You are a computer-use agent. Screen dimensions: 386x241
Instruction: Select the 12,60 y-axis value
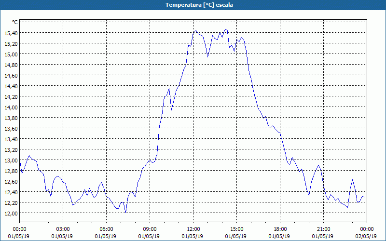(11, 181)
